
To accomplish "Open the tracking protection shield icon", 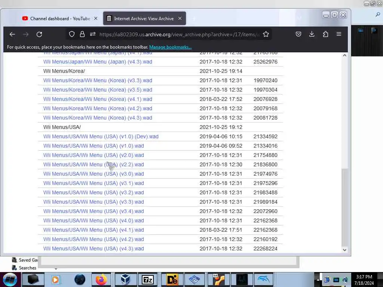I will [71, 34].
